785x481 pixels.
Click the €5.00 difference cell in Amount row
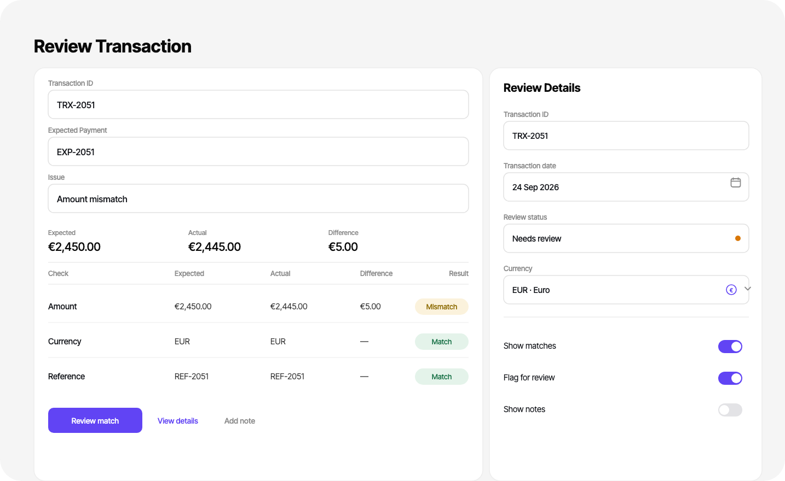click(x=371, y=307)
